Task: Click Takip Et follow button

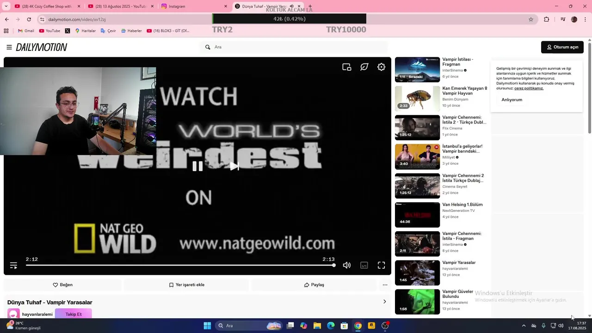Action: [74, 314]
